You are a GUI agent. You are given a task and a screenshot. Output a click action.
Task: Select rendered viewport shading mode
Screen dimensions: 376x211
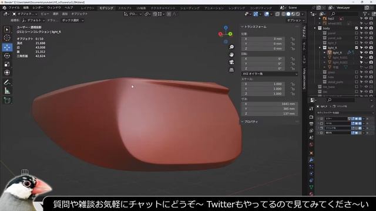click(x=298, y=14)
